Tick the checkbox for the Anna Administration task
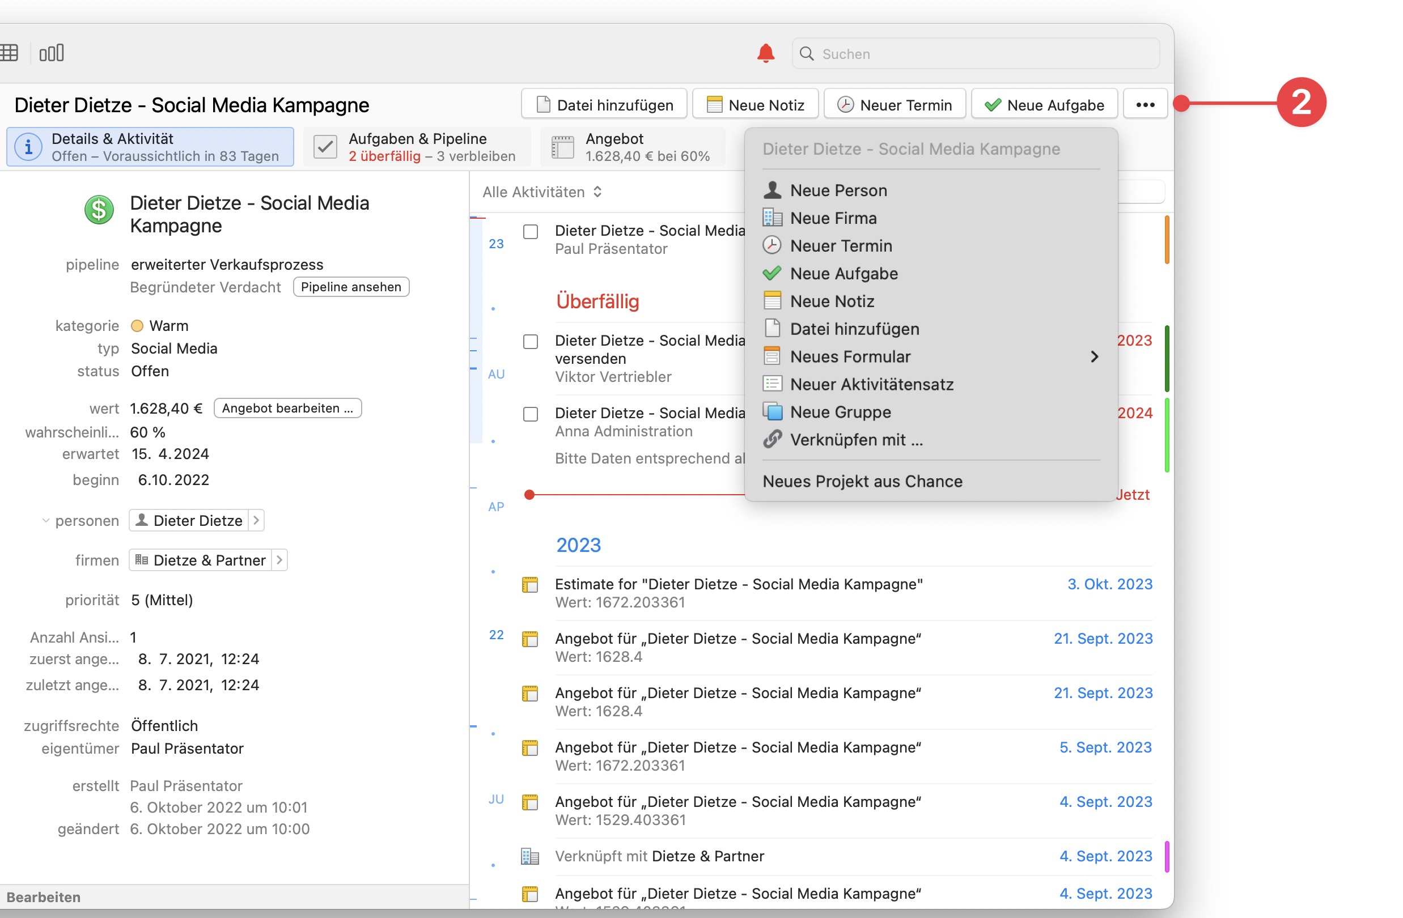 pos(531,414)
